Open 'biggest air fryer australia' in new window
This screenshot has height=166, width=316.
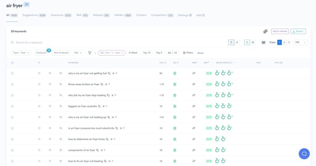[106, 106]
